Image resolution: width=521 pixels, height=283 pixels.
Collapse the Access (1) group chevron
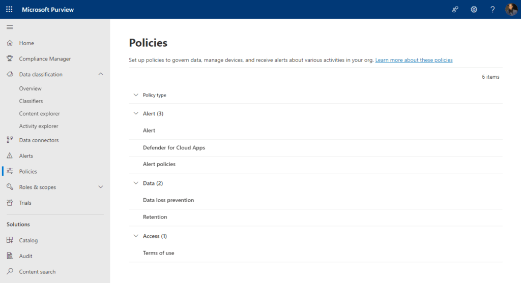(136, 236)
